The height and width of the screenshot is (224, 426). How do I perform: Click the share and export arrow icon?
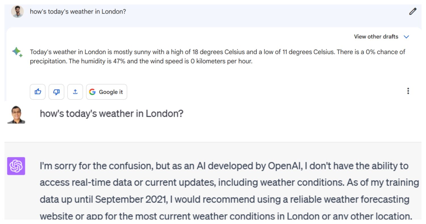point(75,92)
